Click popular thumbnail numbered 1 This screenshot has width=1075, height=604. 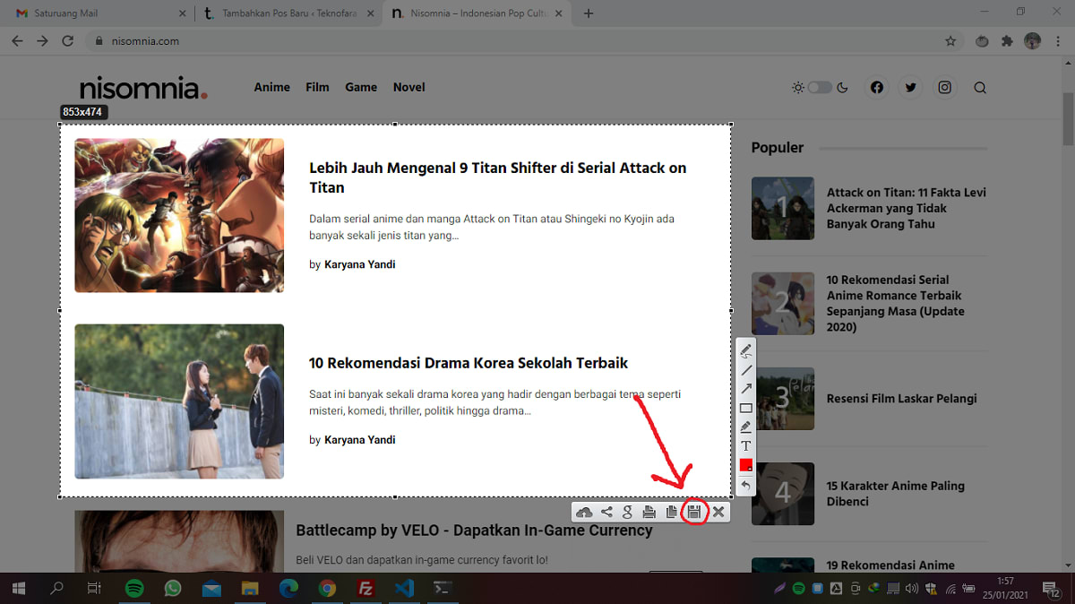click(782, 208)
